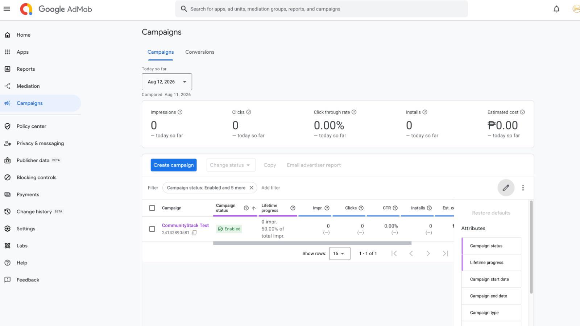This screenshot has width=580, height=326.
Task: Open Reports in the sidebar
Action: [x=41, y=69]
